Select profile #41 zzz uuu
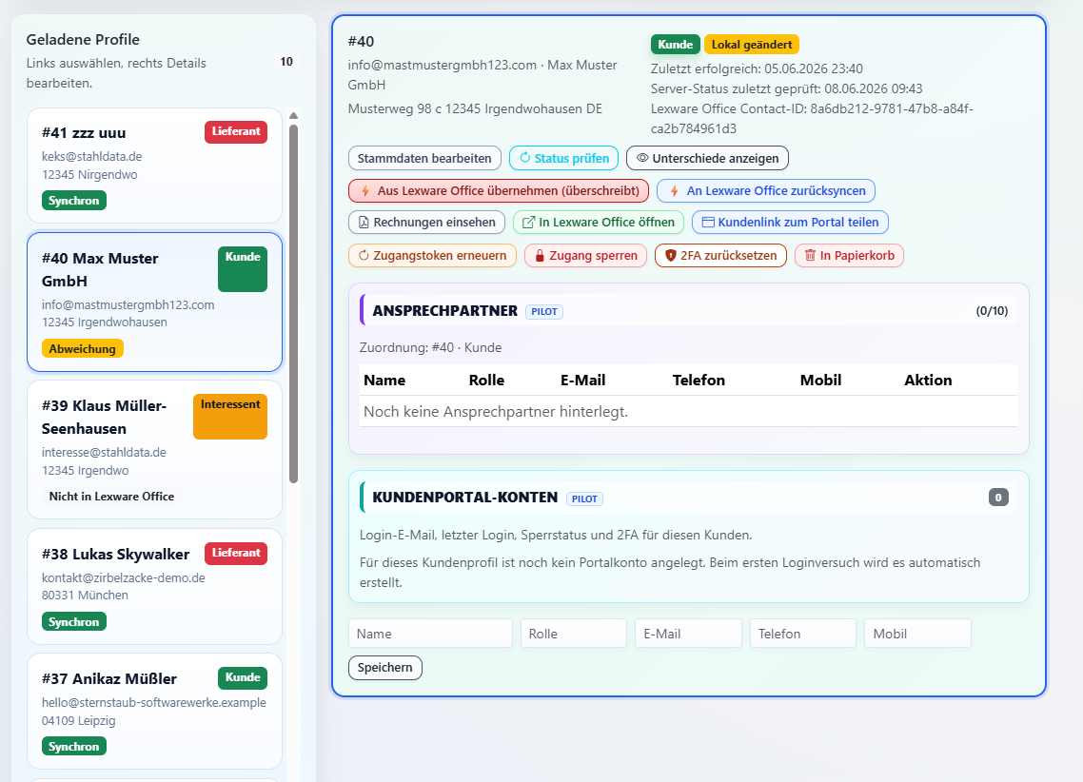 tap(155, 165)
